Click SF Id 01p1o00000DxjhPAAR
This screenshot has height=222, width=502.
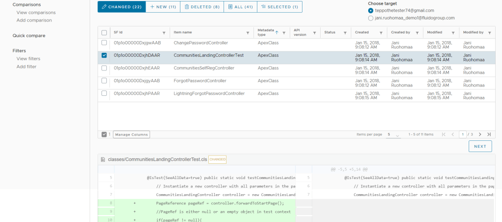tap(137, 93)
